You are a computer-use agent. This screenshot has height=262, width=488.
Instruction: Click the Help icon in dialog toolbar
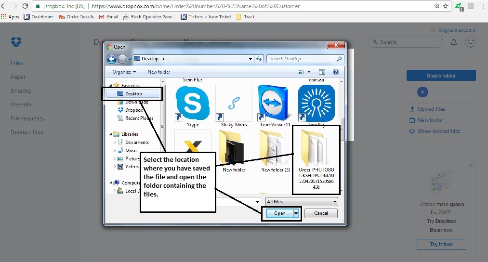tap(335, 72)
